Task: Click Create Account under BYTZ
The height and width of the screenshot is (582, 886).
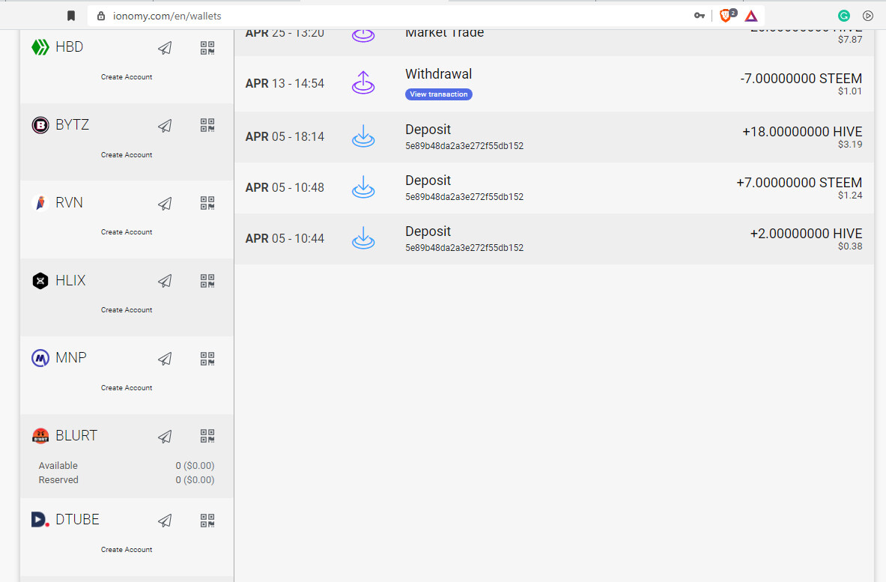Action: pos(127,155)
